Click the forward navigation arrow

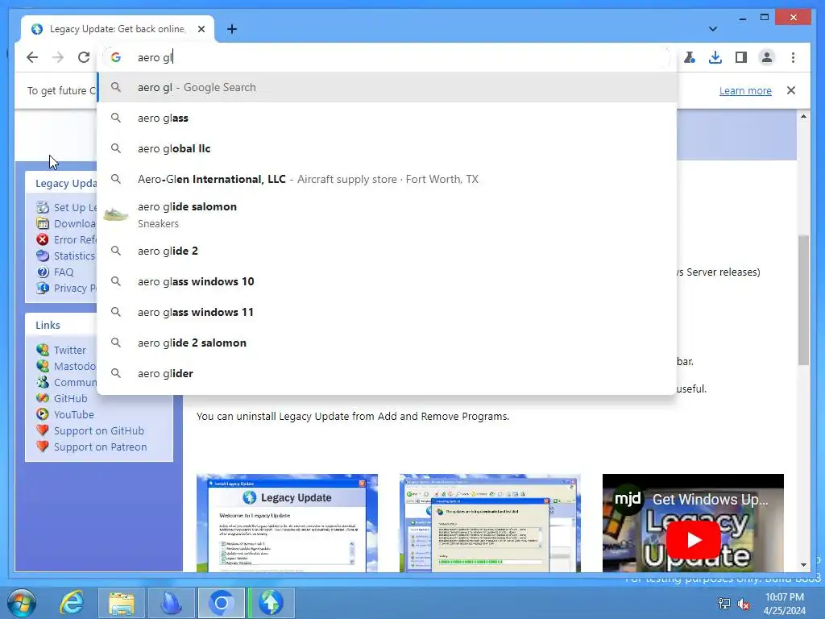point(58,57)
